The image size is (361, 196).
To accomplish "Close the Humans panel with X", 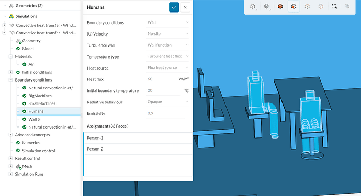I will click(185, 7).
